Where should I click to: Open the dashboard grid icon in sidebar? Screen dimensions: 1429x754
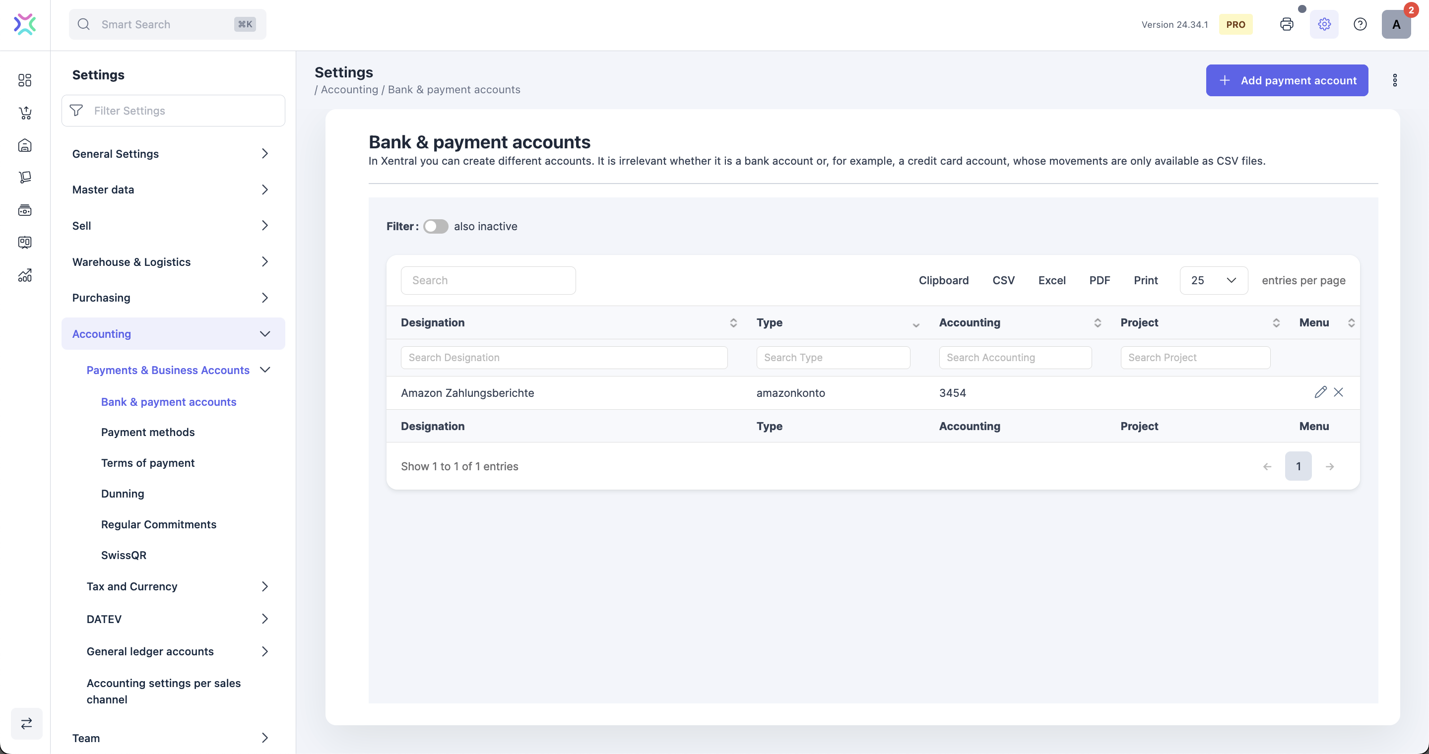tap(24, 80)
